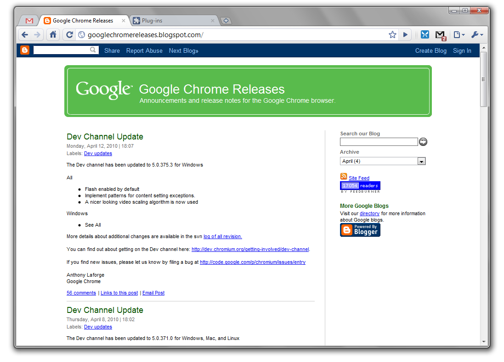504x362 pixels.
Task: Click the Gmail checker extension icon
Action: point(440,34)
